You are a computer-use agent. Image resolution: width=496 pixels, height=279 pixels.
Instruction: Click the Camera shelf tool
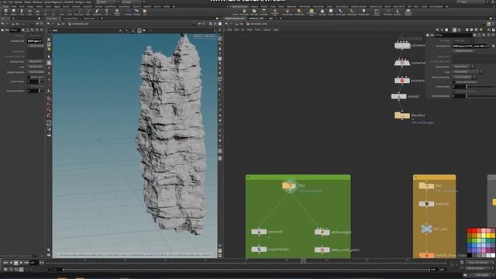coord(235,12)
